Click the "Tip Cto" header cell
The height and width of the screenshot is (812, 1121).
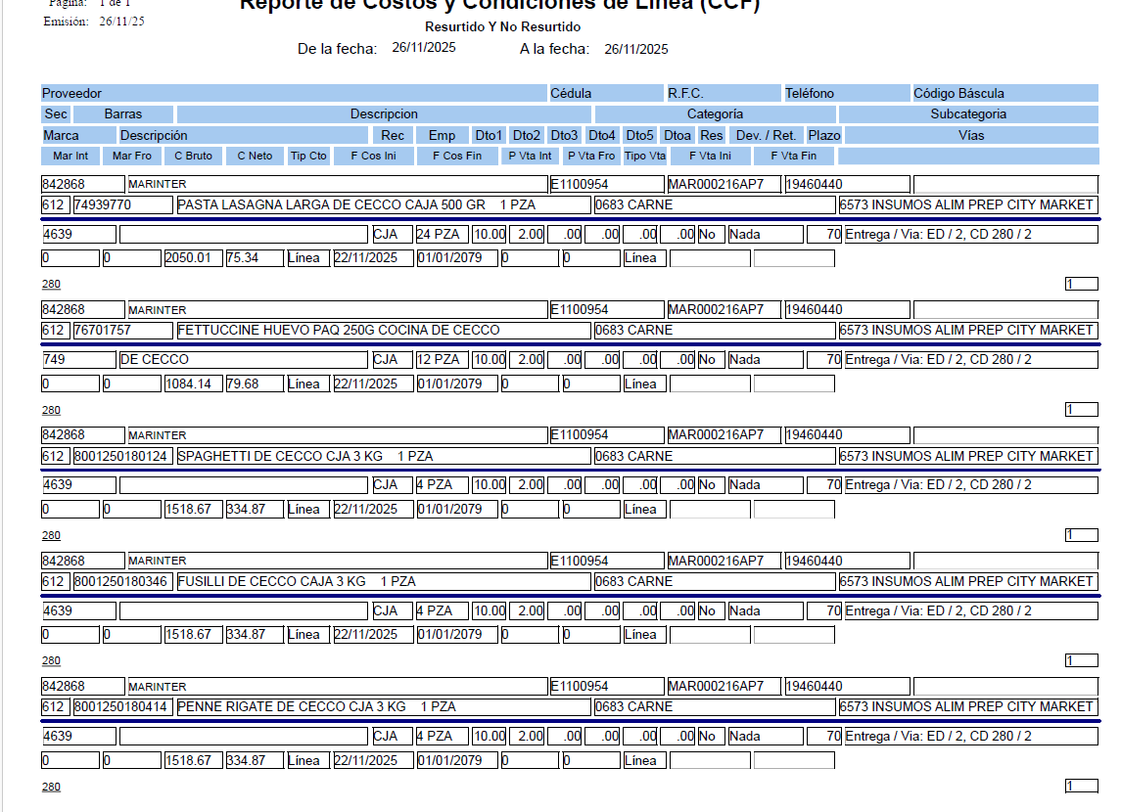(308, 156)
